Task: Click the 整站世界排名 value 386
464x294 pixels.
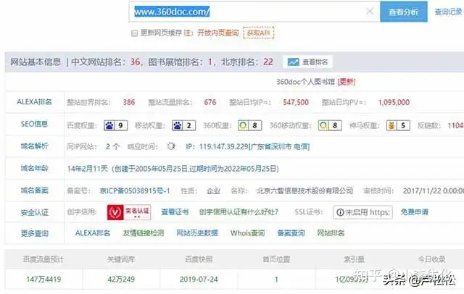Action: 129,102
